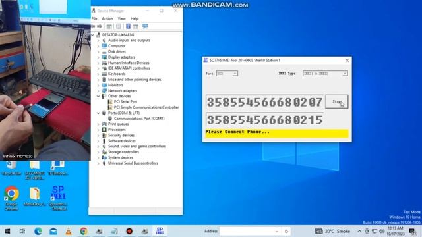Image resolution: width=422 pixels, height=237 pixels.
Task: Open the Help menu in Device Manager
Action: [135, 18]
